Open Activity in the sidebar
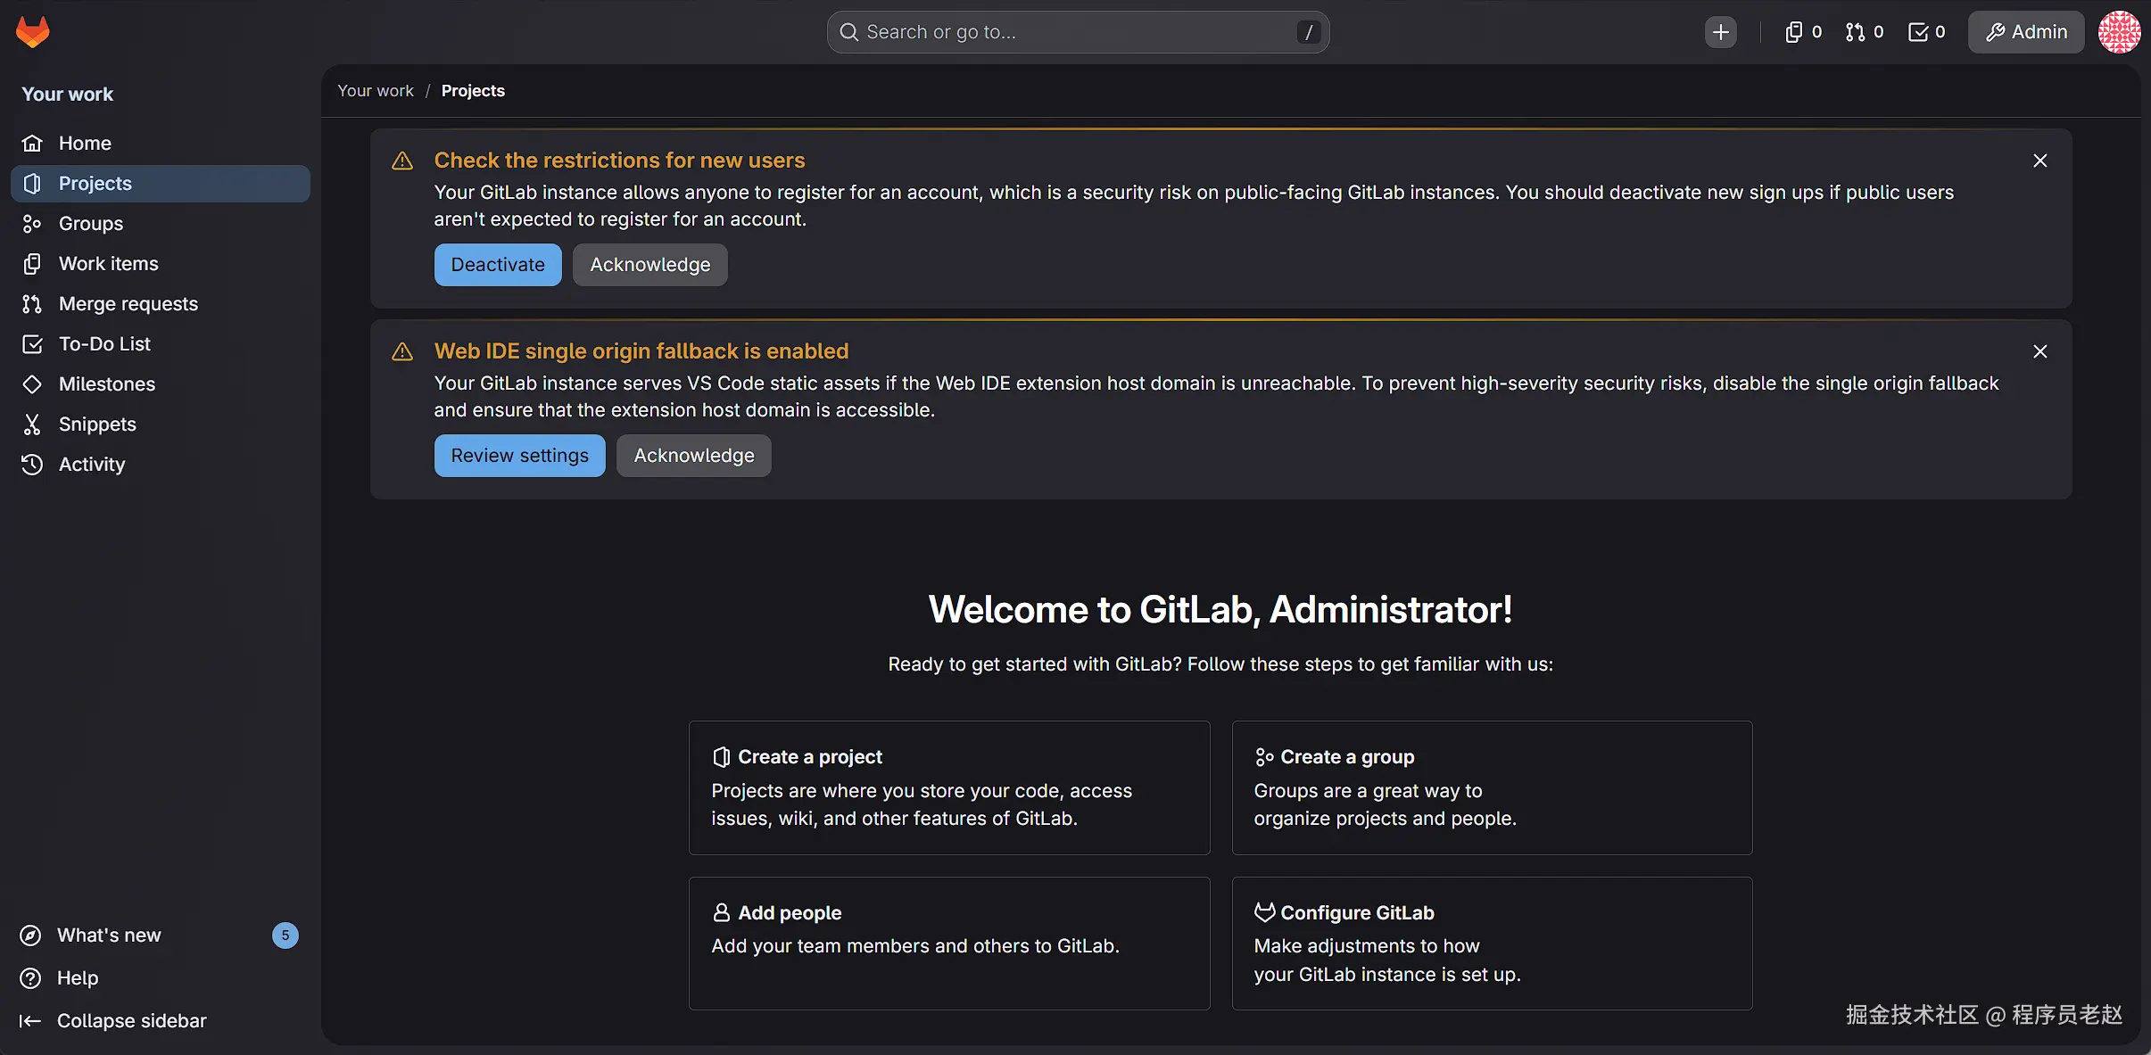 [161, 465]
